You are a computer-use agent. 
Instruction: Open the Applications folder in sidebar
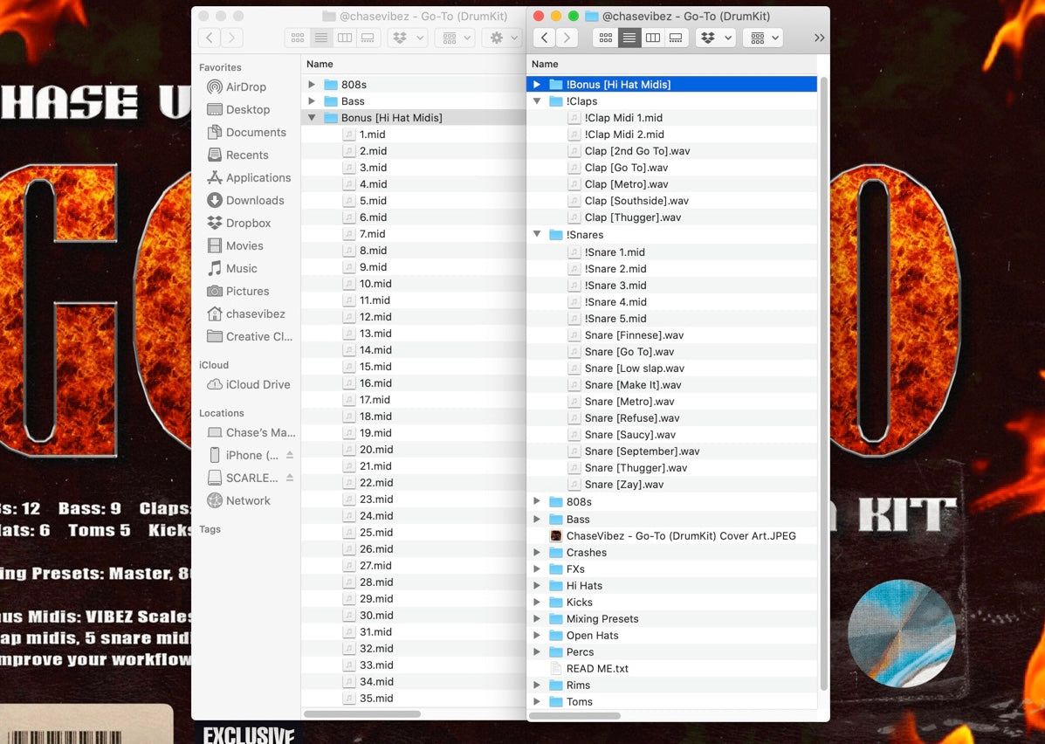[250, 177]
